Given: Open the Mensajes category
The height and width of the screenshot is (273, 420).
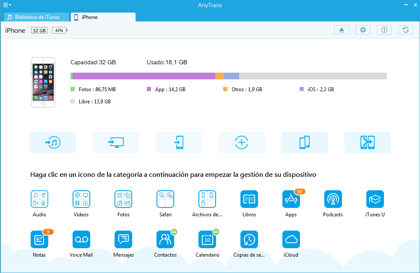Looking at the screenshot, I should 123,239.
